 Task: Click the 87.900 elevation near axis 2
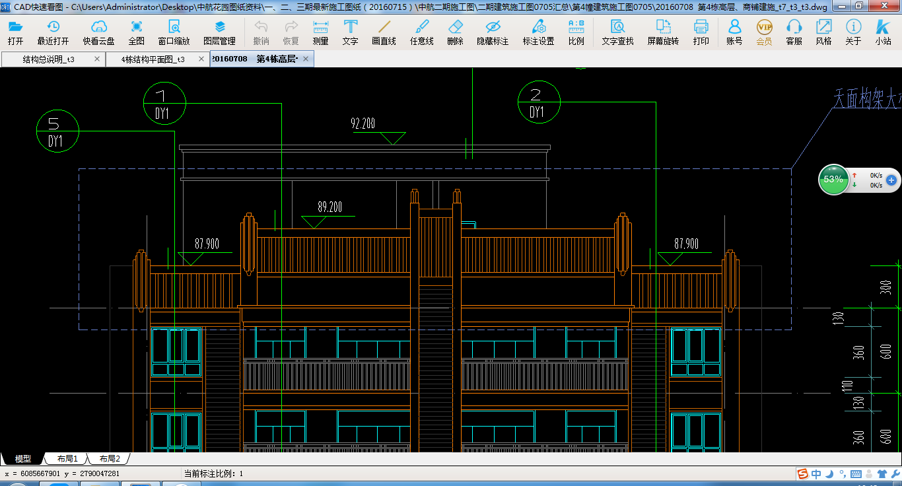(686, 244)
